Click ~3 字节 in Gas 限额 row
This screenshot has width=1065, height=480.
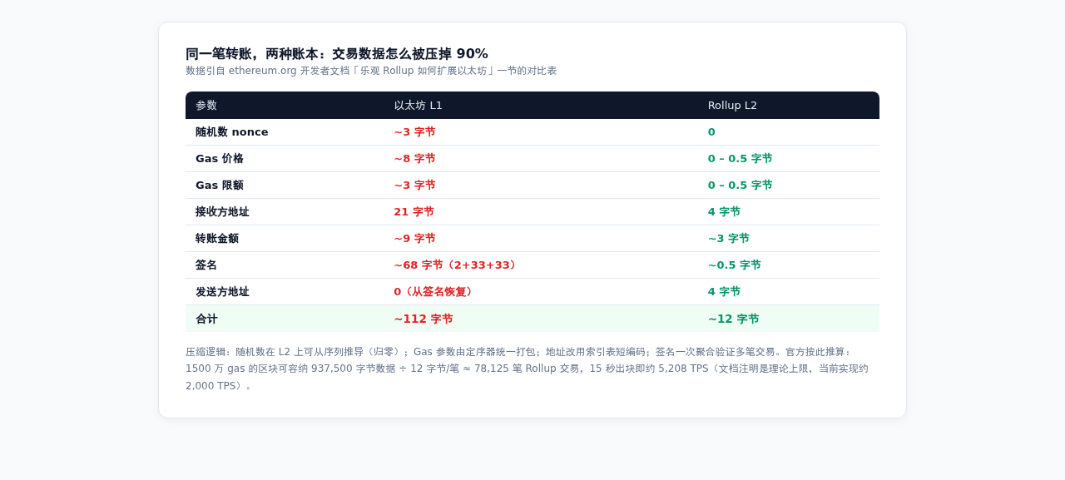pos(414,186)
